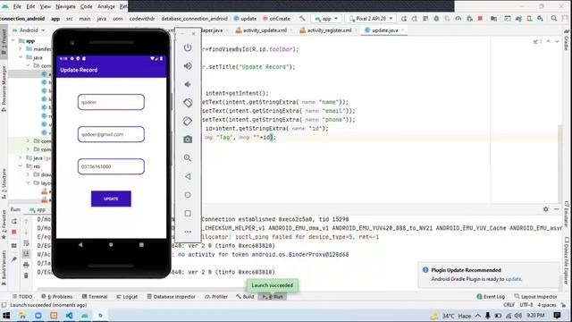Click the CRLF line separator in status bar

coord(509,305)
